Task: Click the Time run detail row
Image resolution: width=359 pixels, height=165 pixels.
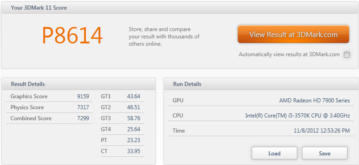Action: 261,131
